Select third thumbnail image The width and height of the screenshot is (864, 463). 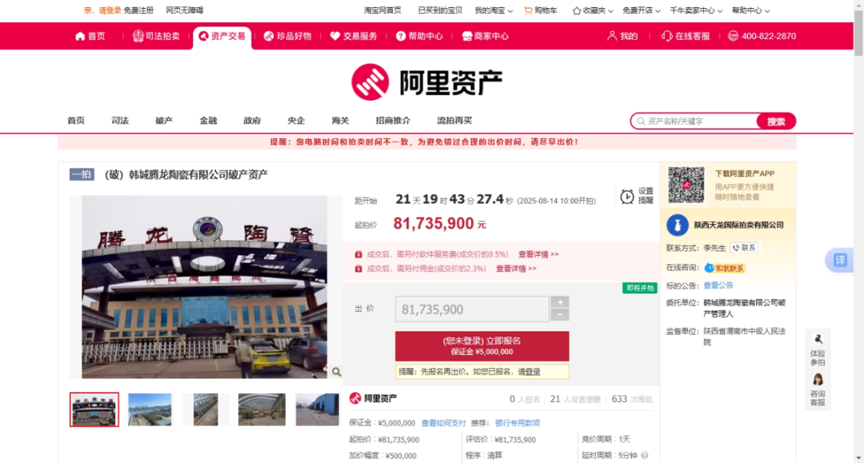(x=206, y=409)
